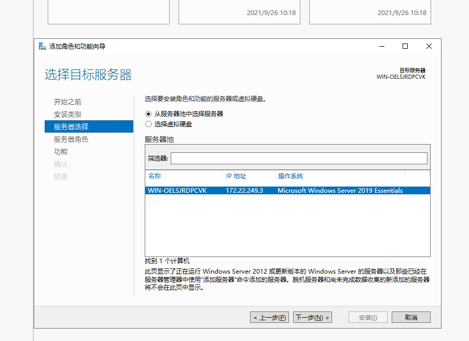Click the 安装(I) button
This screenshot has height=341, width=469.
367,317
